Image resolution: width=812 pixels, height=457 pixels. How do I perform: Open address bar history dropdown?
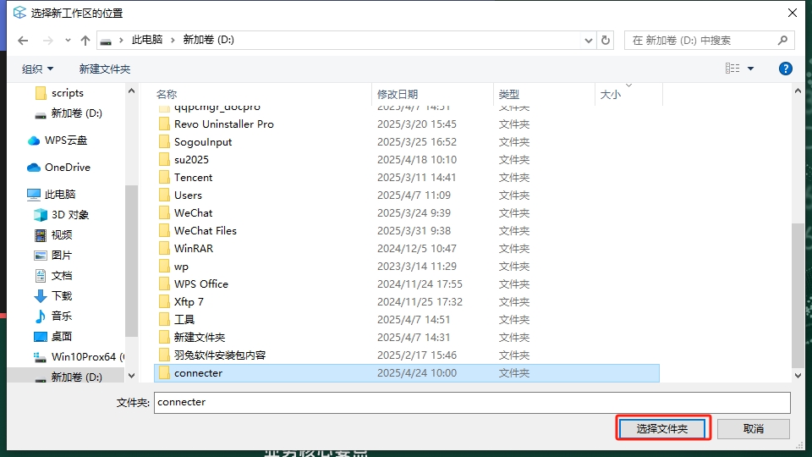[589, 41]
